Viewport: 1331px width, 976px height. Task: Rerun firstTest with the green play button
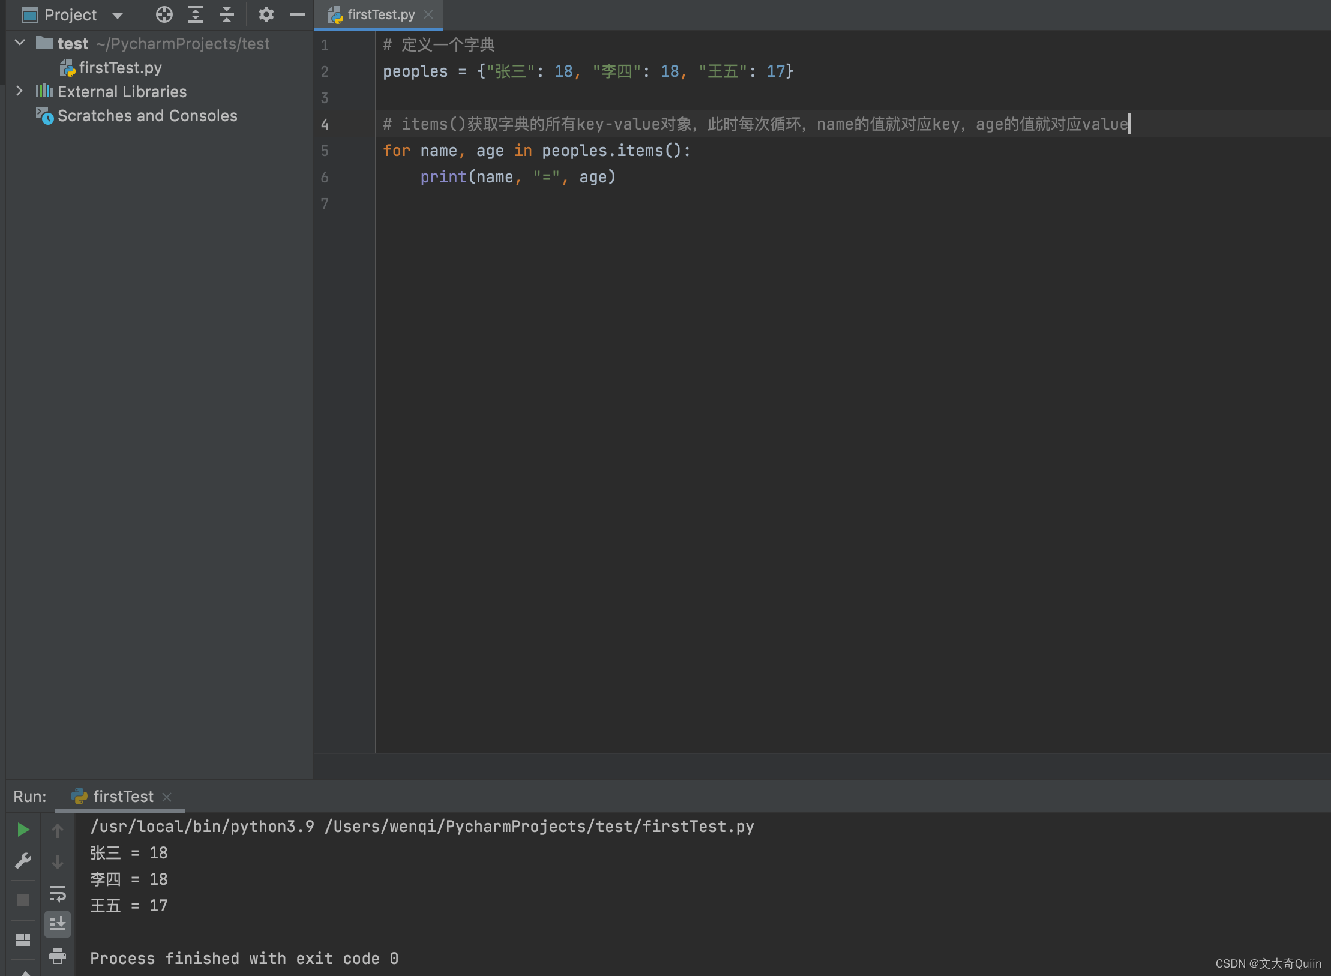click(x=23, y=830)
